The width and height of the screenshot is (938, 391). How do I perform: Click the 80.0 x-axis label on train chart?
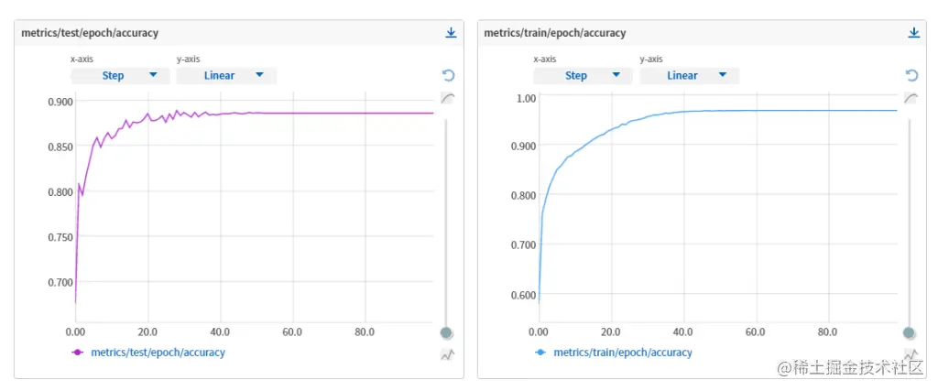click(827, 331)
